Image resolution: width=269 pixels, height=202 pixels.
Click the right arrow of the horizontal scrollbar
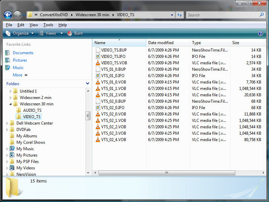click(x=263, y=173)
